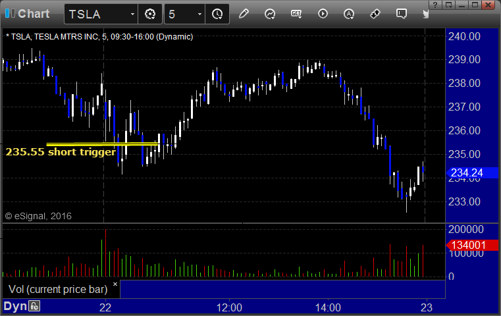Click the 237.00 price axis label
This screenshot has width=501, height=316.
(x=464, y=107)
